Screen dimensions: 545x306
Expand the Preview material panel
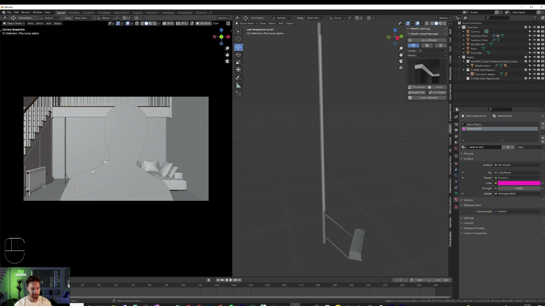point(468,154)
